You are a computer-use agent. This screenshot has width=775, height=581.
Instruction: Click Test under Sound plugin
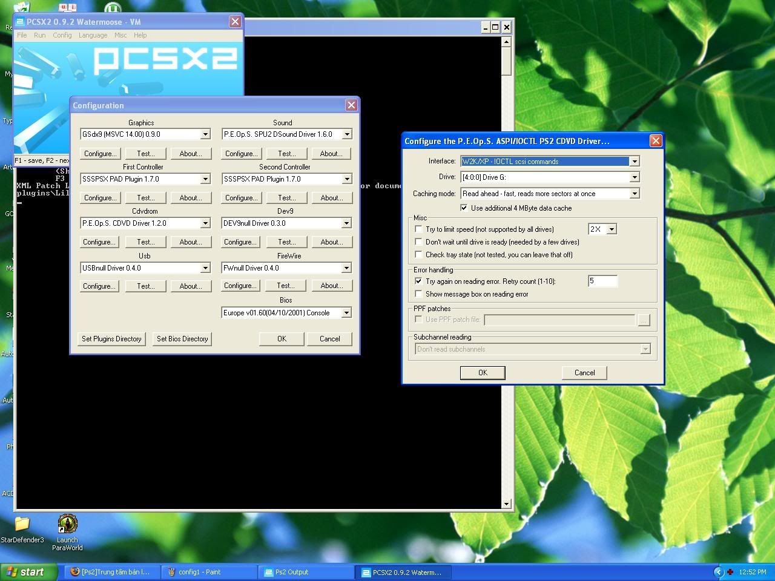286,154
